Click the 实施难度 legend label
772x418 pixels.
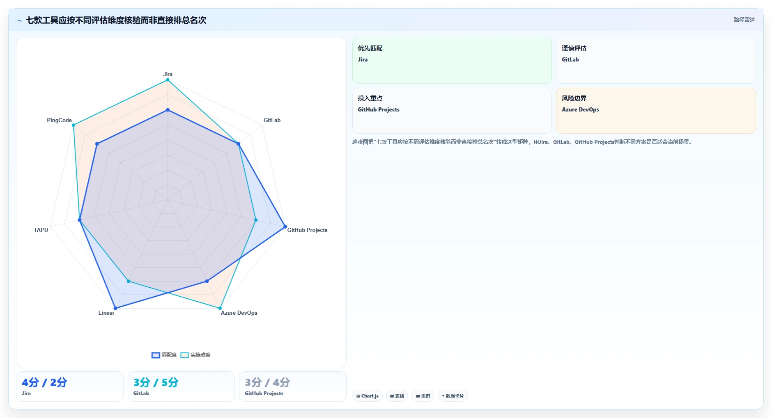coord(200,355)
